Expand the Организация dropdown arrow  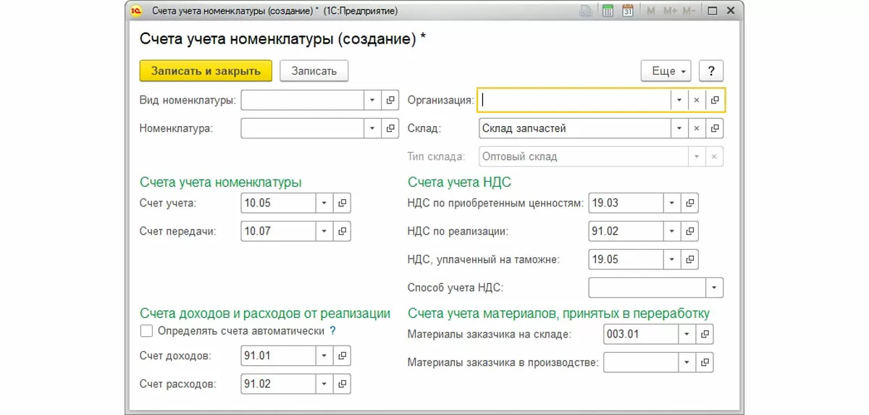click(x=679, y=100)
